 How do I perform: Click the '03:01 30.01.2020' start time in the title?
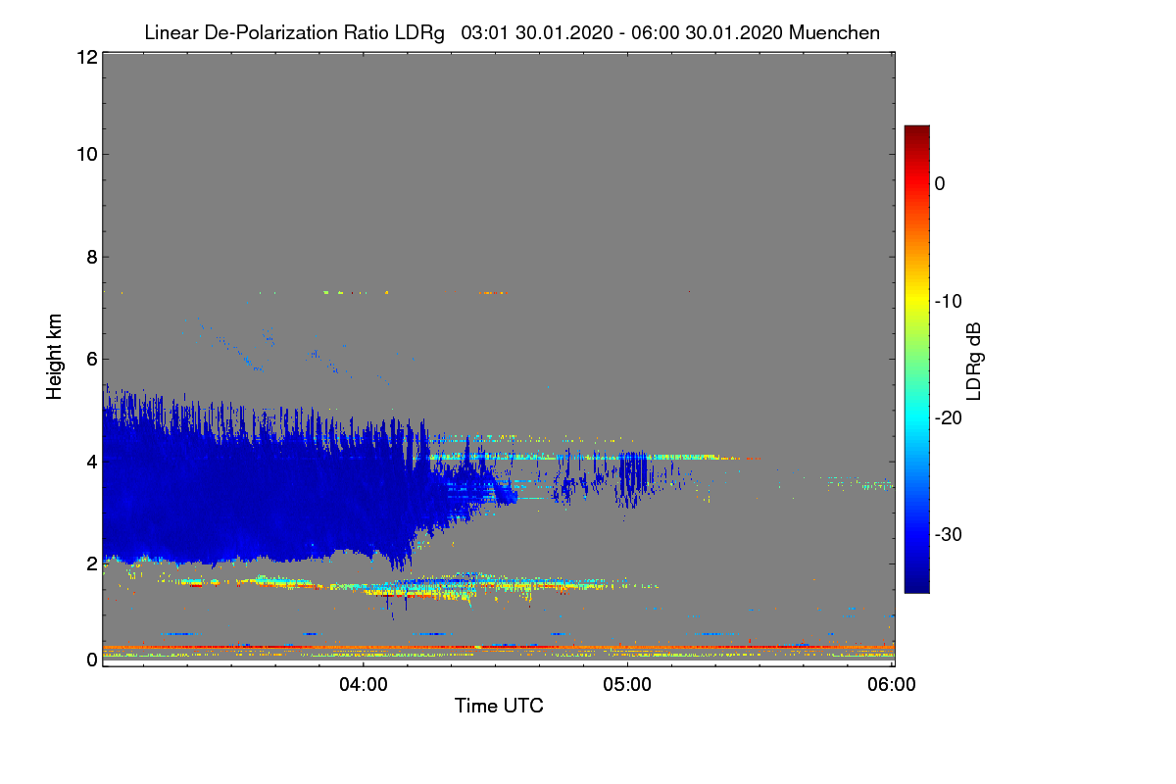(535, 32)
